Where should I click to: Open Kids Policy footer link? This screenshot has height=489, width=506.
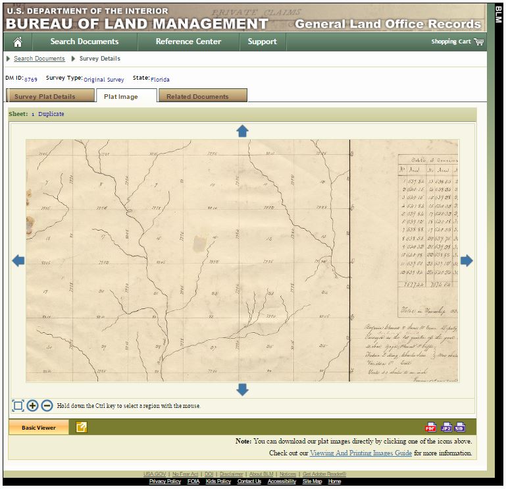218,481
